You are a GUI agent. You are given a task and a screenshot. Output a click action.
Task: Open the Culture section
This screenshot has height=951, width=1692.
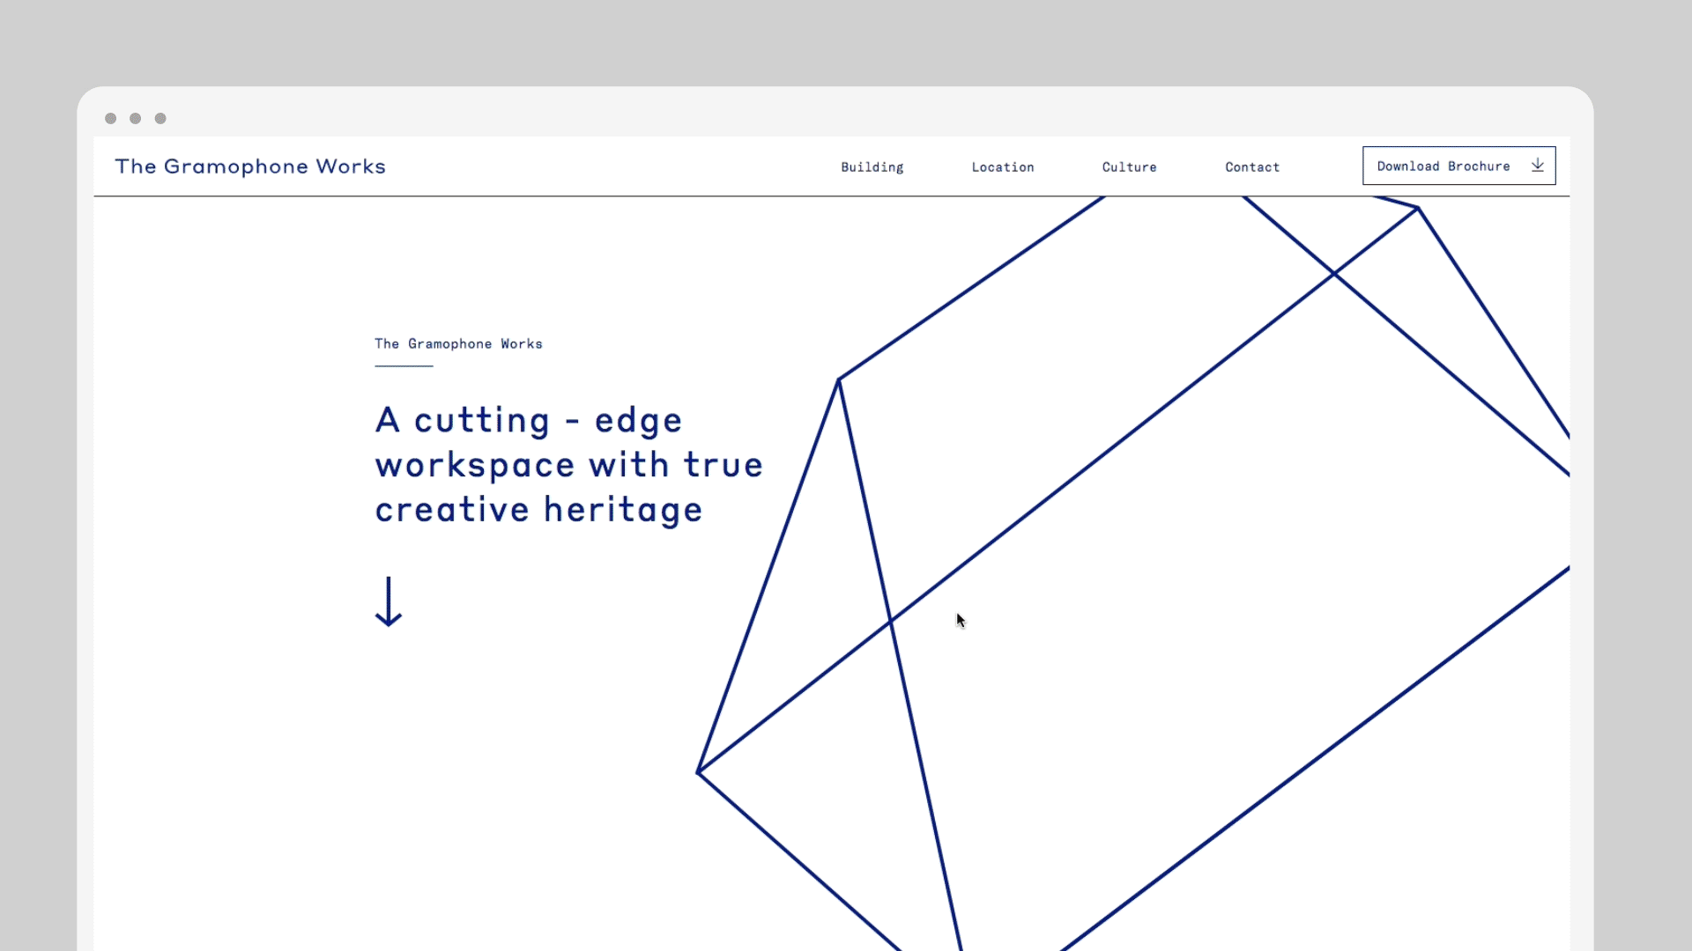click(x=1129, y=167)
